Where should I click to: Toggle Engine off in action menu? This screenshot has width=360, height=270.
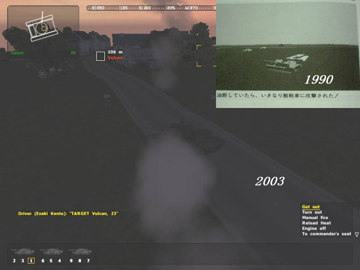314,229
